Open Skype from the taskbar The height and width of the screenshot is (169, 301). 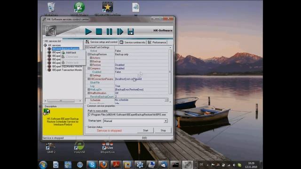click(92, 165)
